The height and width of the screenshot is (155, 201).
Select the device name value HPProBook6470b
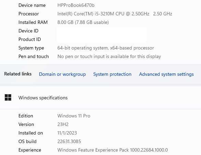[x=76, y=5]
